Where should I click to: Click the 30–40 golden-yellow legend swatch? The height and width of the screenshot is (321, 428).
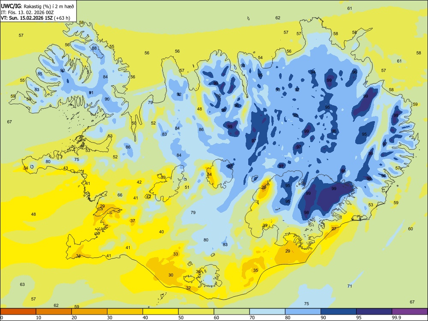pyautogui.click(x=125, y=312)
